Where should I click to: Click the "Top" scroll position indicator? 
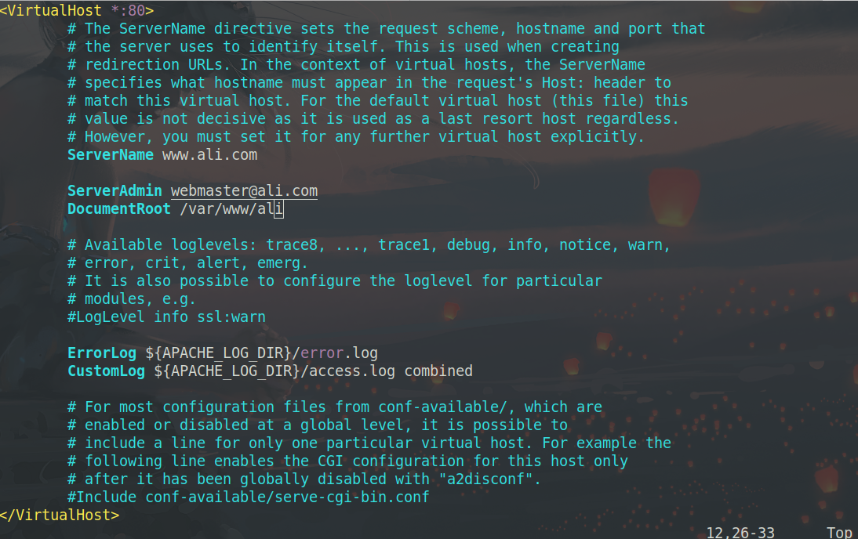coord(838,533)
